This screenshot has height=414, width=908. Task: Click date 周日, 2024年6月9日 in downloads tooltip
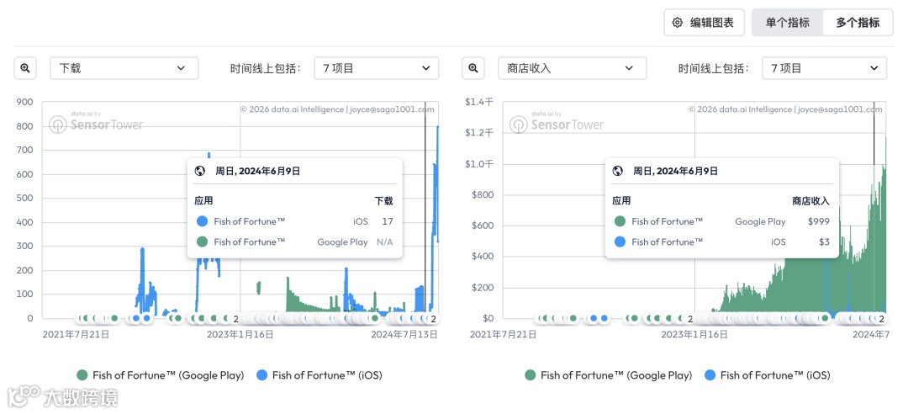tap(258, 171)
